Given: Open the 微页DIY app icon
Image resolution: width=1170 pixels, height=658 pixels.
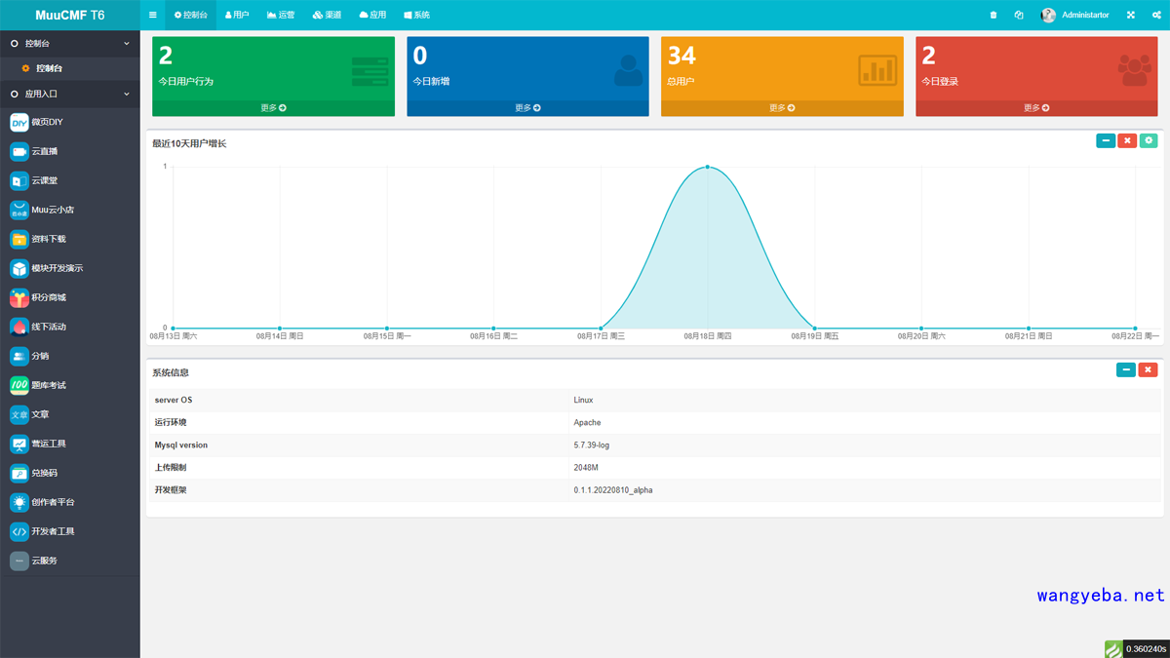Looking at the screenshot, I should click(x=19, y=122).
